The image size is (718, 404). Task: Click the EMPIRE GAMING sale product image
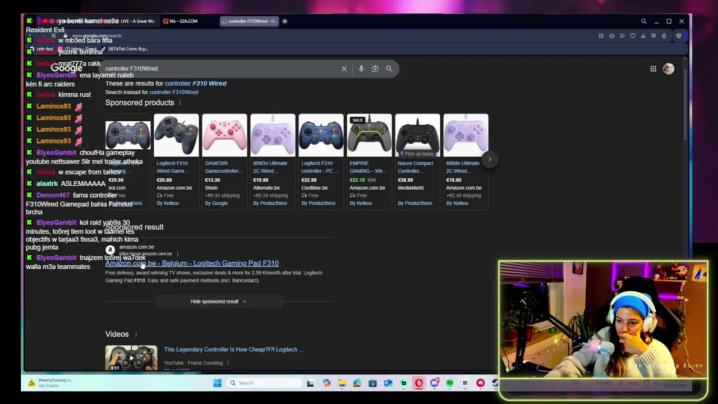[x=369, y=136]
